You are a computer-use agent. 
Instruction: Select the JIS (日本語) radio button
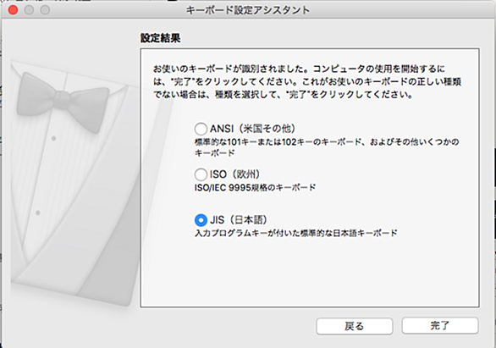pos(201,220)
